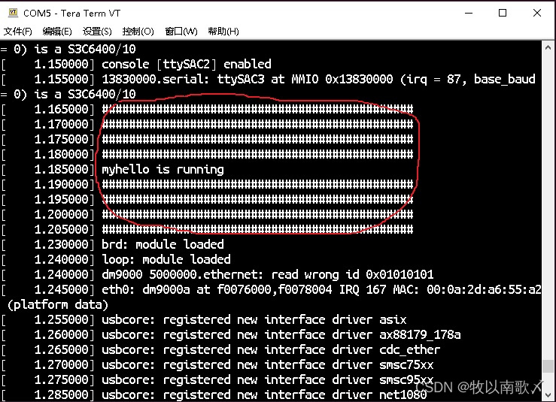Click the 'smsc75xx' driver text
Viewport: 556px width, 402px height.
pos(406,365)
